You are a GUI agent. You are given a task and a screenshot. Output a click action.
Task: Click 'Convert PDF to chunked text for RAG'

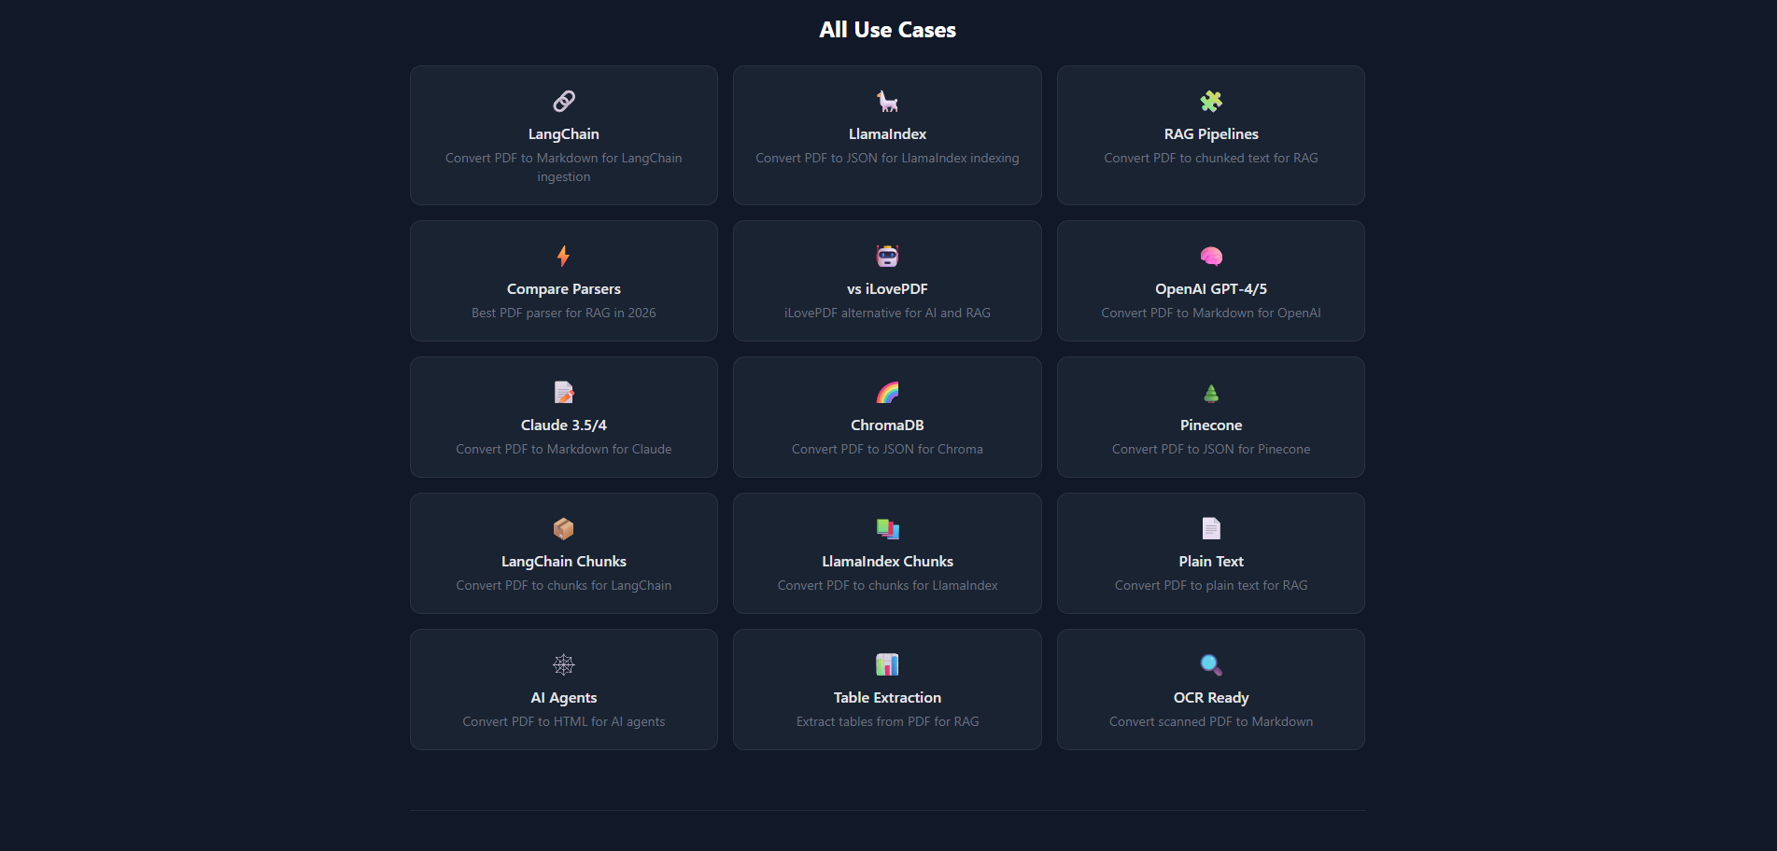point(1211,159)
